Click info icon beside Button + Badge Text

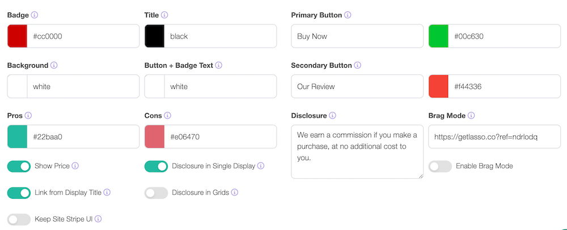tap(219, 65)
